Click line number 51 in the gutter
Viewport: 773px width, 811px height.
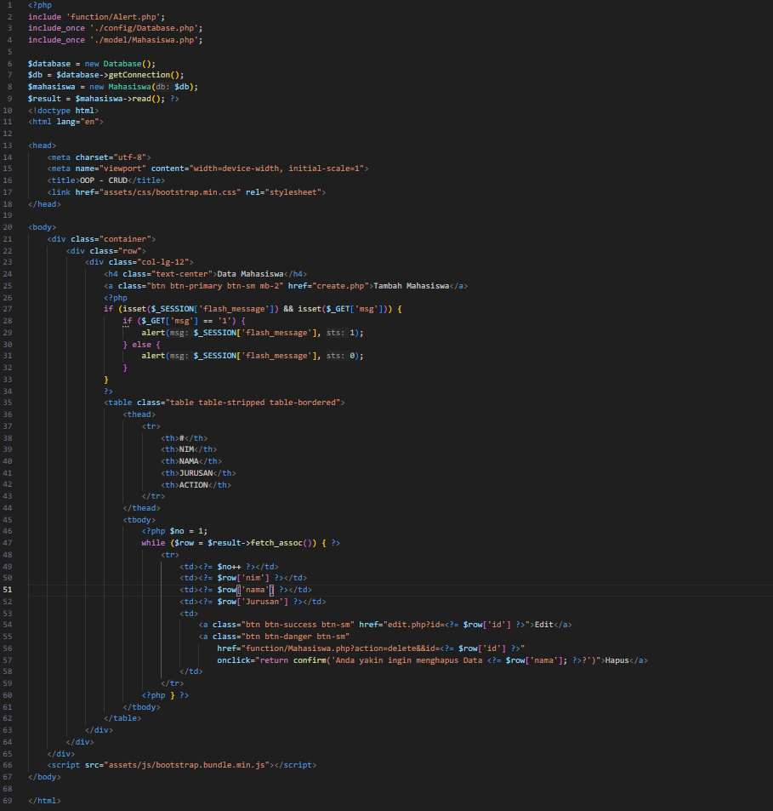click(9, 589)
